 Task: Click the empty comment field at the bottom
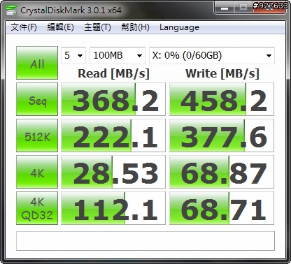[145, 241]
